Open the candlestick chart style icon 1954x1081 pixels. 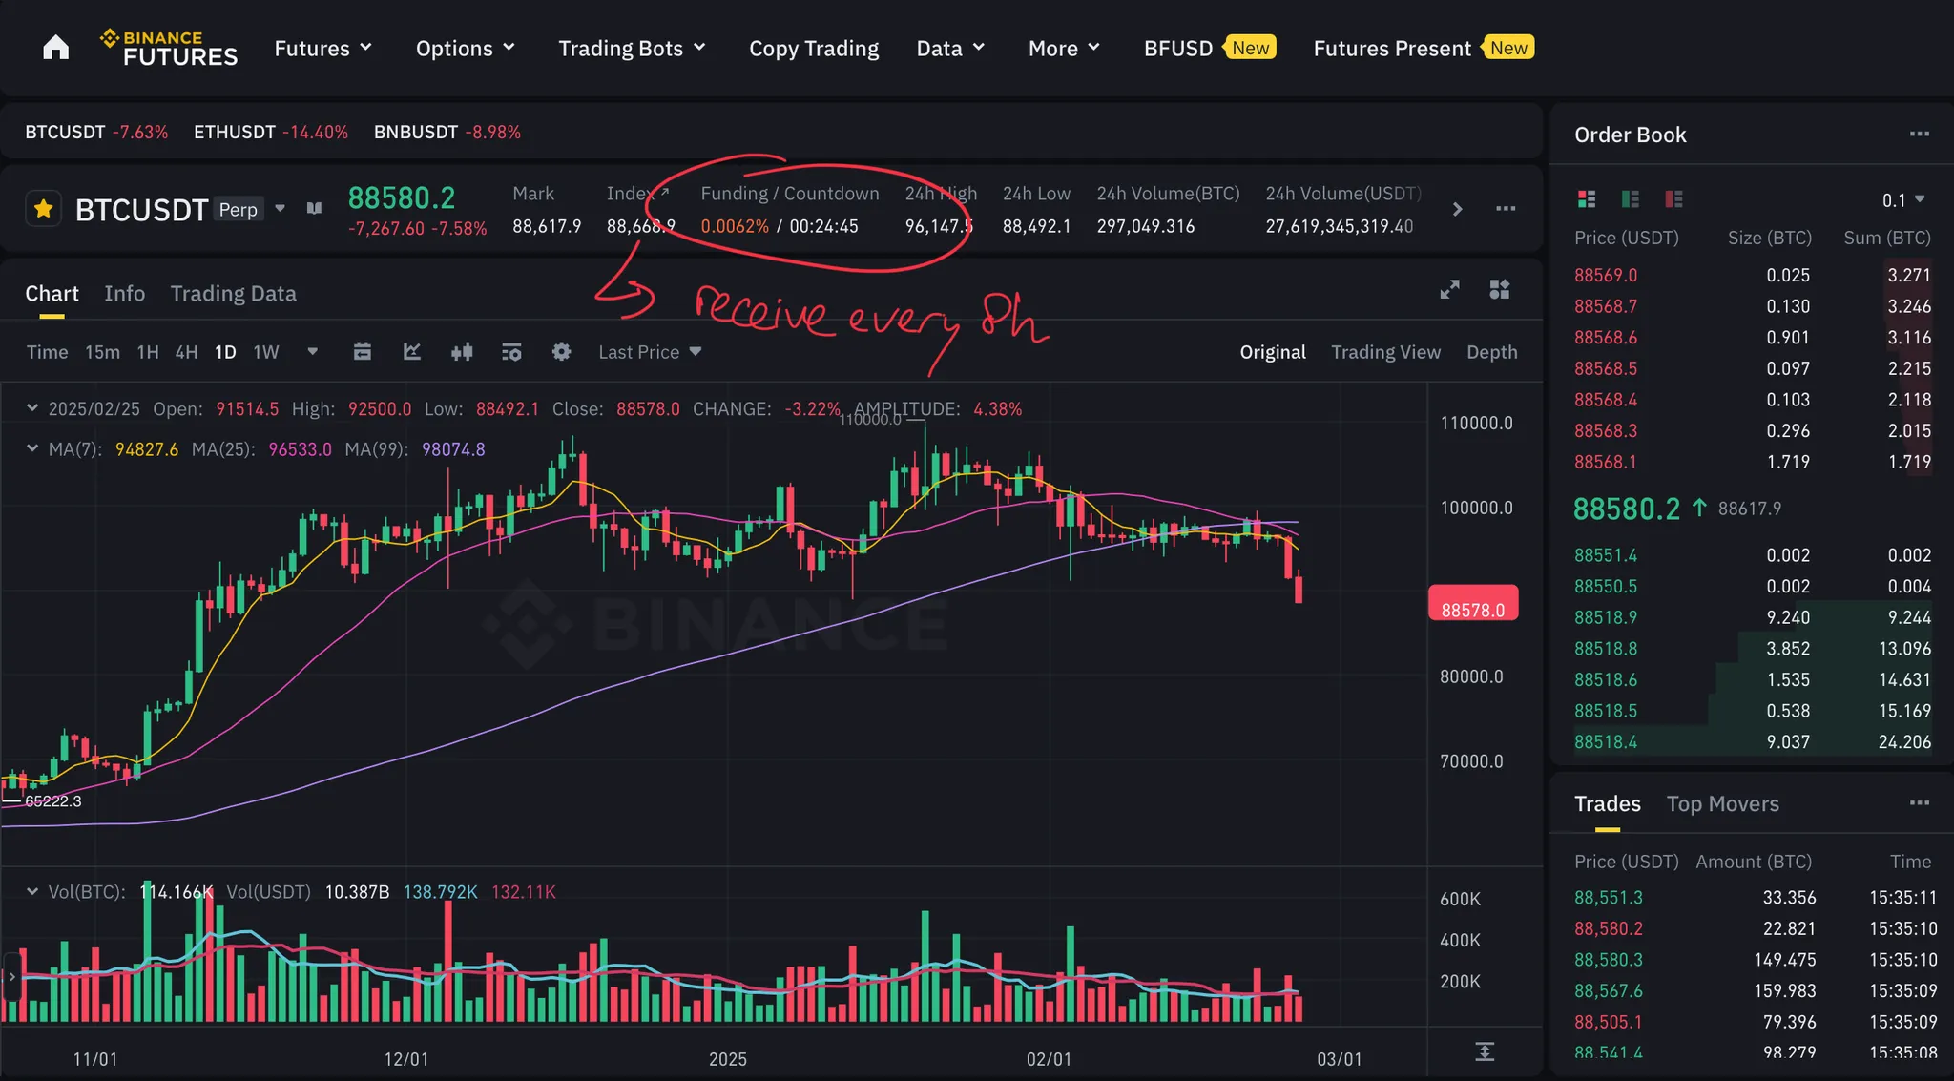tap(462, 352)
